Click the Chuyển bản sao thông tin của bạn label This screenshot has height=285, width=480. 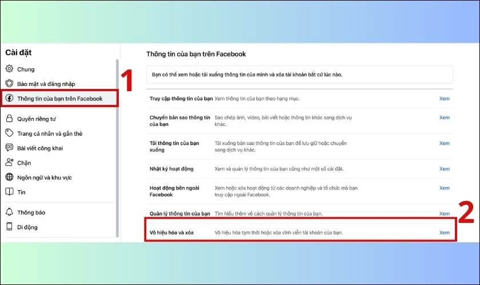(x=179, y=121)
